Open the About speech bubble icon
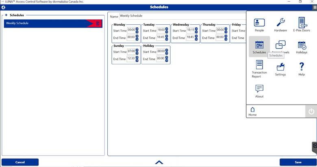This screenshot has width=317, height=167. (259, 88)
